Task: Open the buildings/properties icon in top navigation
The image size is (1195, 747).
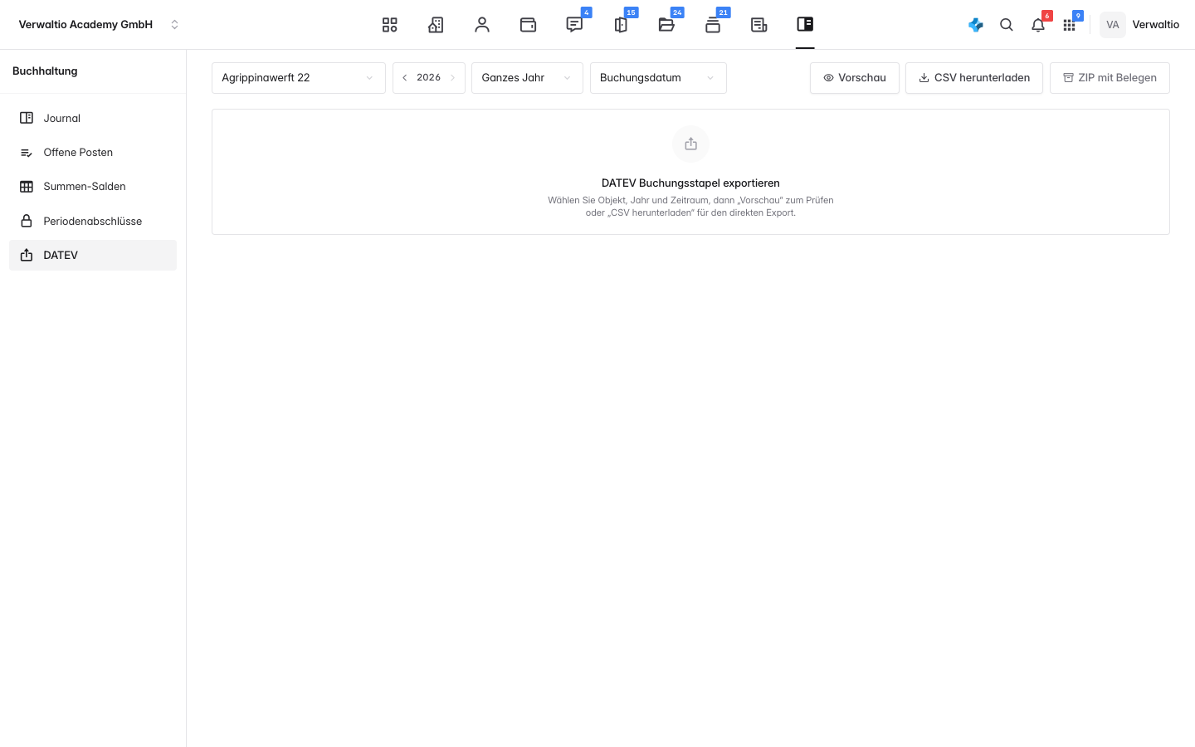Action: [436, 25]
